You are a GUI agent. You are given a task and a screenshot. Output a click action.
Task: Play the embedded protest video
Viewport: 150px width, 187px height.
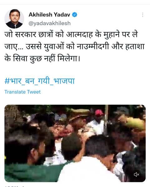[75, 143]
